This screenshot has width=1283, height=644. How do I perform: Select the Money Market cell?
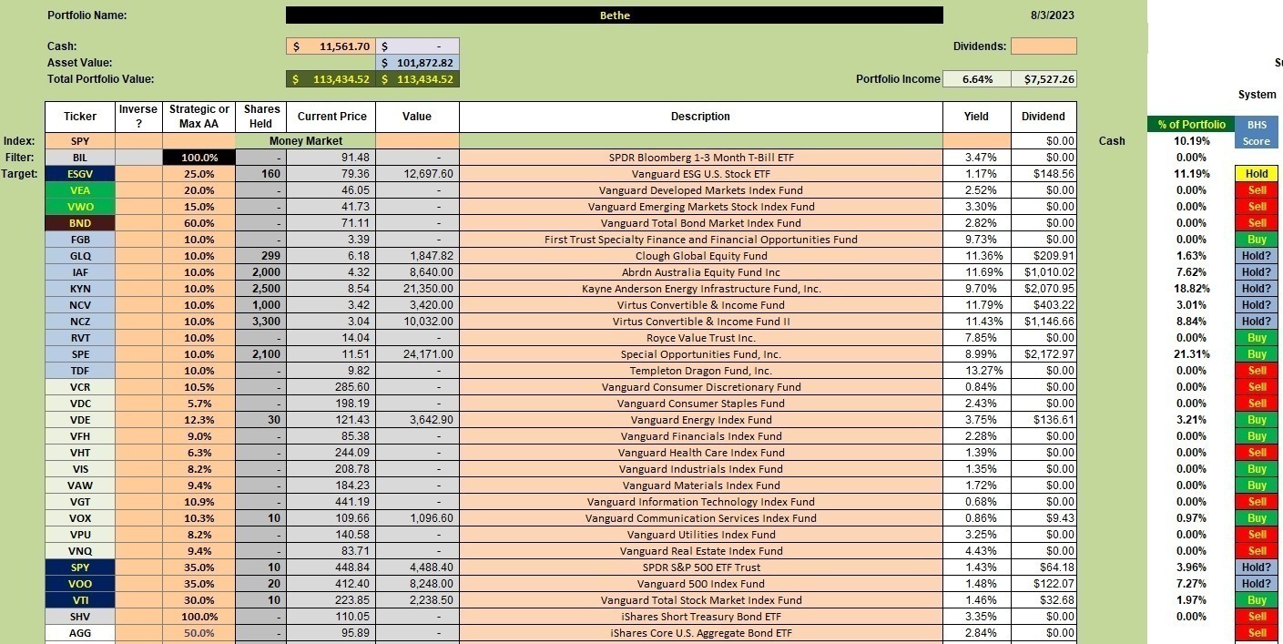tap(306, 141)
